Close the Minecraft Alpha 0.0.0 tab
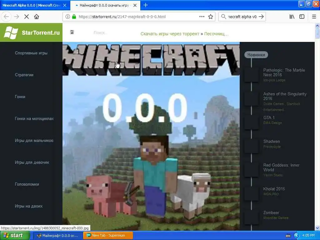 [x=65, y=5]
